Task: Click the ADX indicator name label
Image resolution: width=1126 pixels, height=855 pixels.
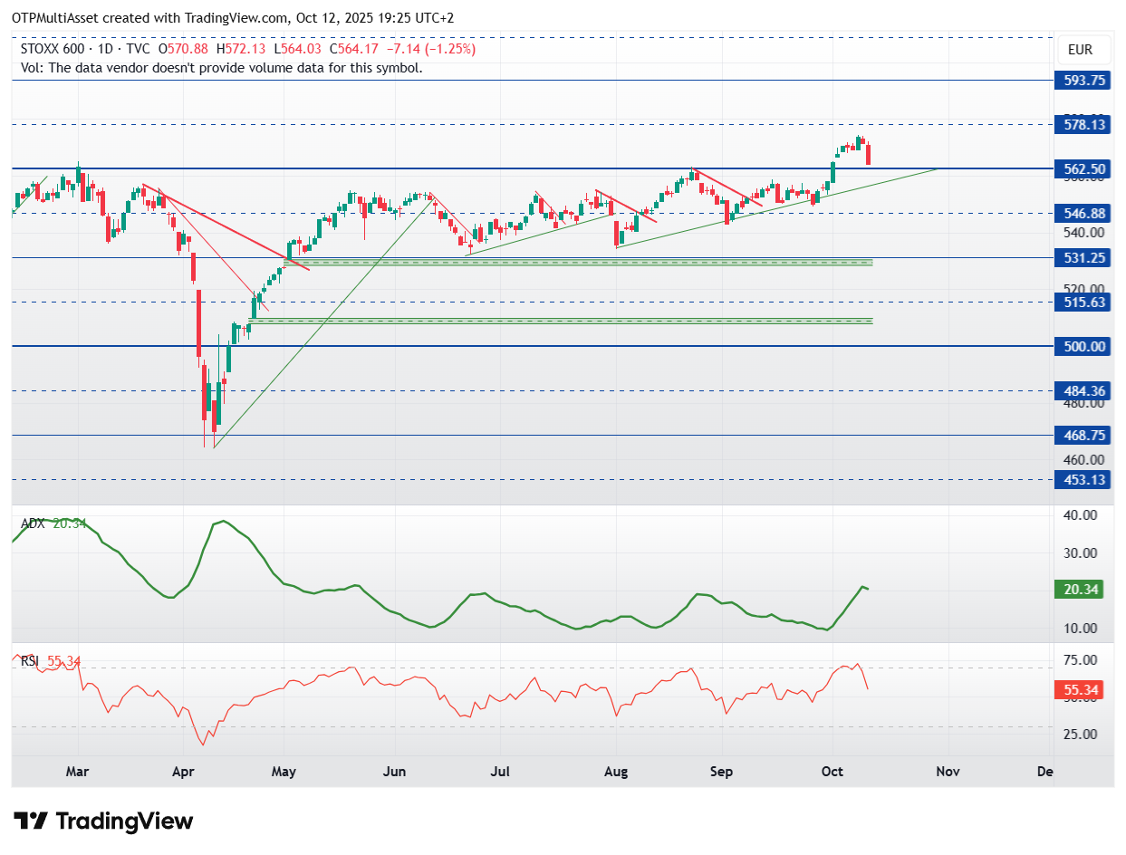Action: click(34, 524)
